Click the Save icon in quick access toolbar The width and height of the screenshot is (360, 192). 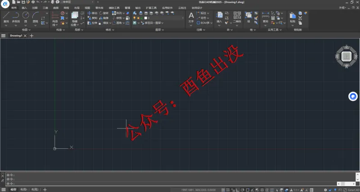point(23,2)
